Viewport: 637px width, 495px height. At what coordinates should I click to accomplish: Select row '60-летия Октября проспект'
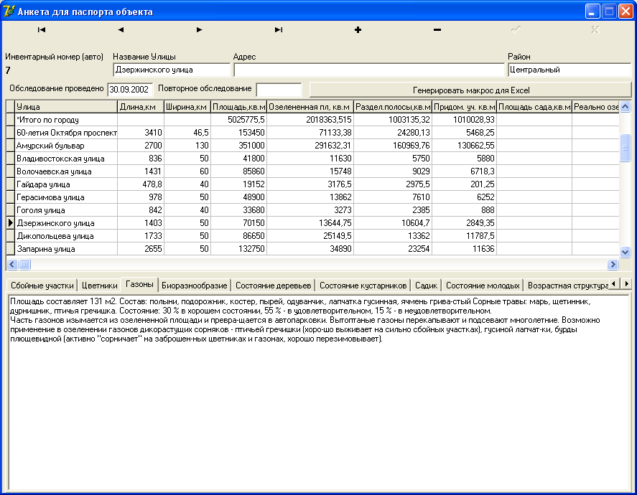pyautogui.click(x=313, y=133)
